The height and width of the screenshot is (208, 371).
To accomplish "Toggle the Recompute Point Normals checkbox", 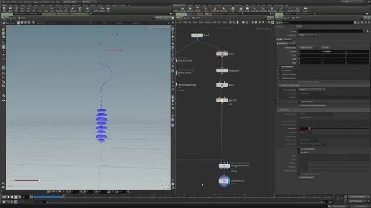I will point(299,174).
